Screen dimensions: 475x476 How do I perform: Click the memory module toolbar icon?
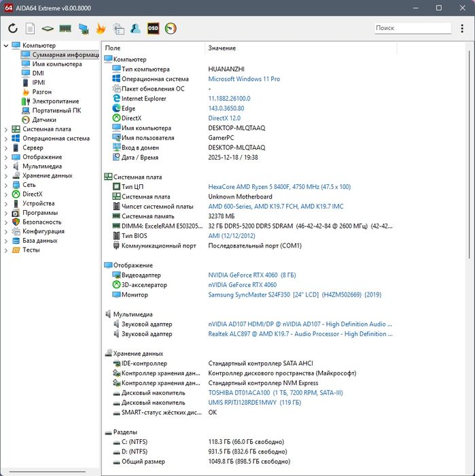65,29
